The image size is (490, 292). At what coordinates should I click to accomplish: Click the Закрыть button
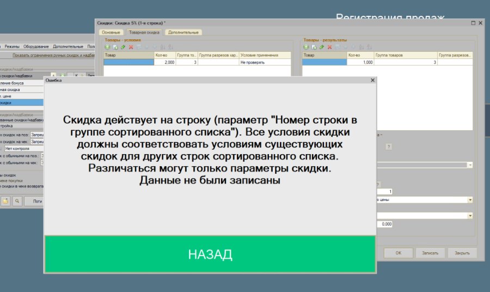(x=462, y=253)
